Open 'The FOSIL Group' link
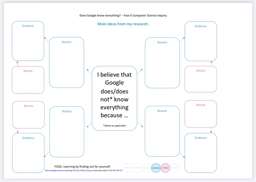256x182 pixels. 84,171
